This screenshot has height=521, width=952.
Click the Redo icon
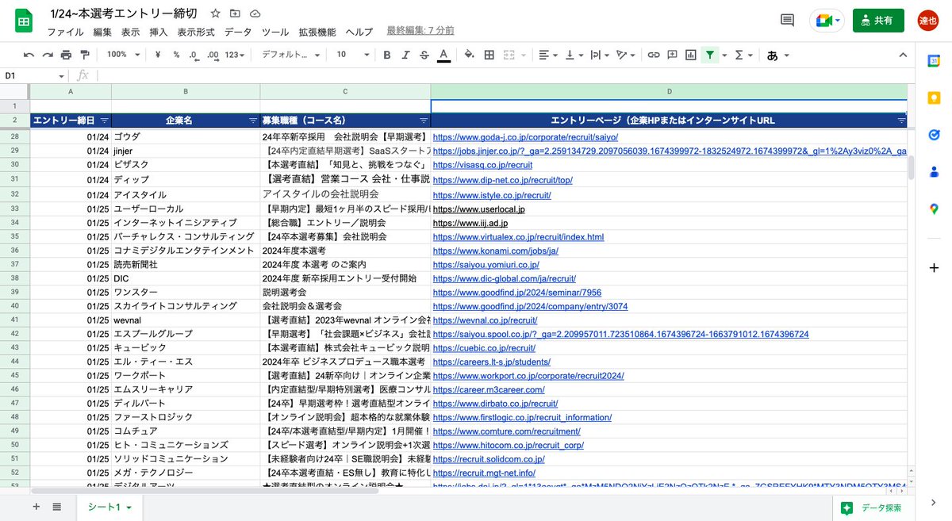pos(48,55)
